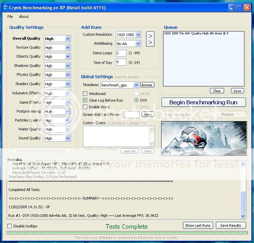The image size is (254, 243).
Task: Expand the Texture Quality dropdown
Action: [x=68, y=48]
